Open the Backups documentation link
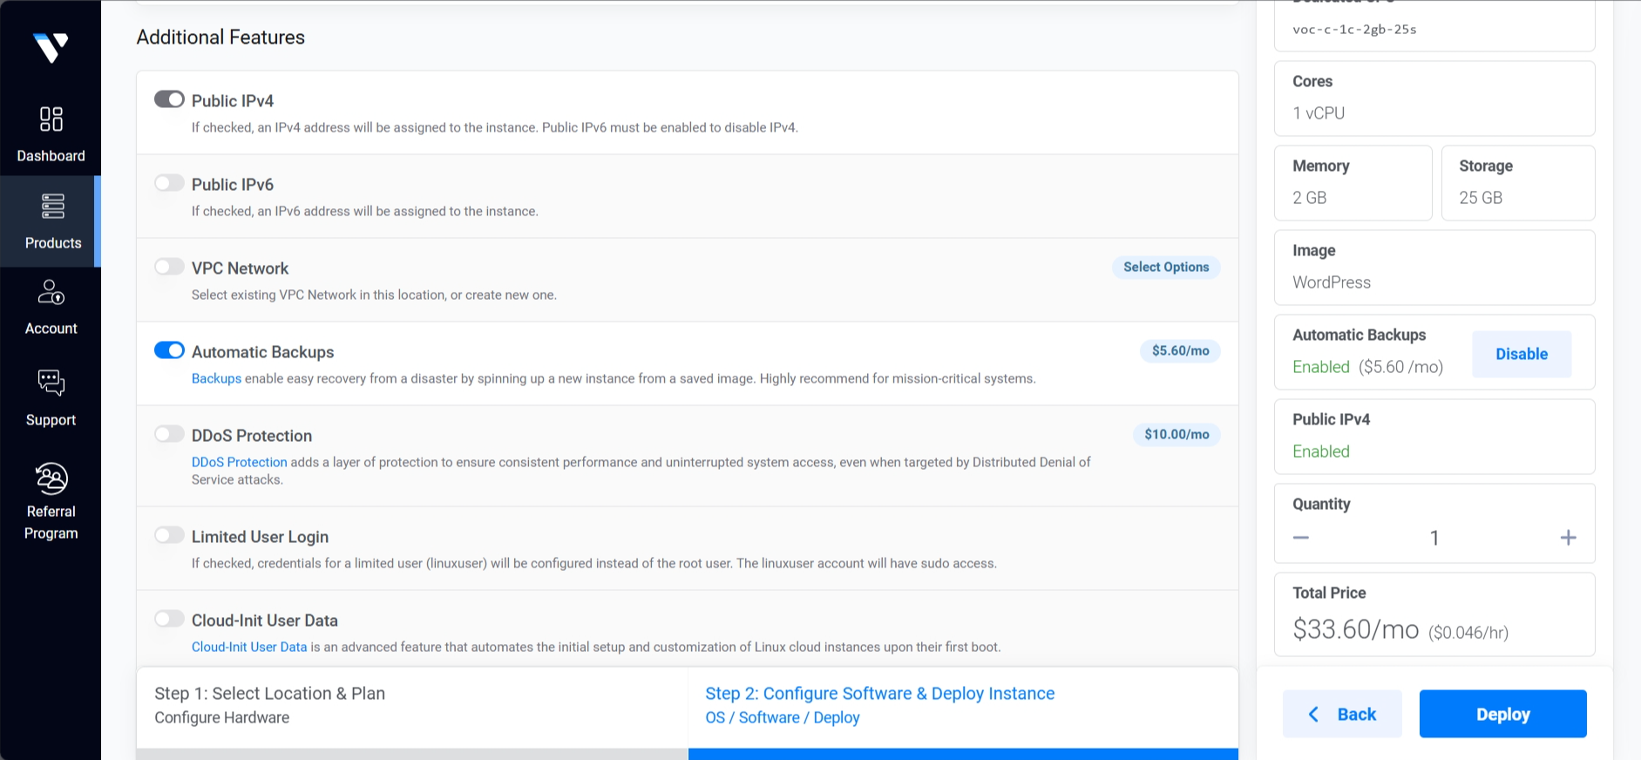 (216, 378)
